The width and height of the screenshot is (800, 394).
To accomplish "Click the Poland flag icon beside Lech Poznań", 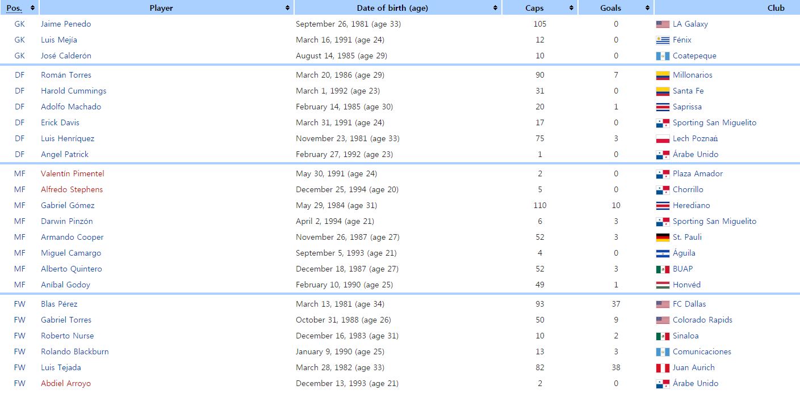I will tap(663, 139).
